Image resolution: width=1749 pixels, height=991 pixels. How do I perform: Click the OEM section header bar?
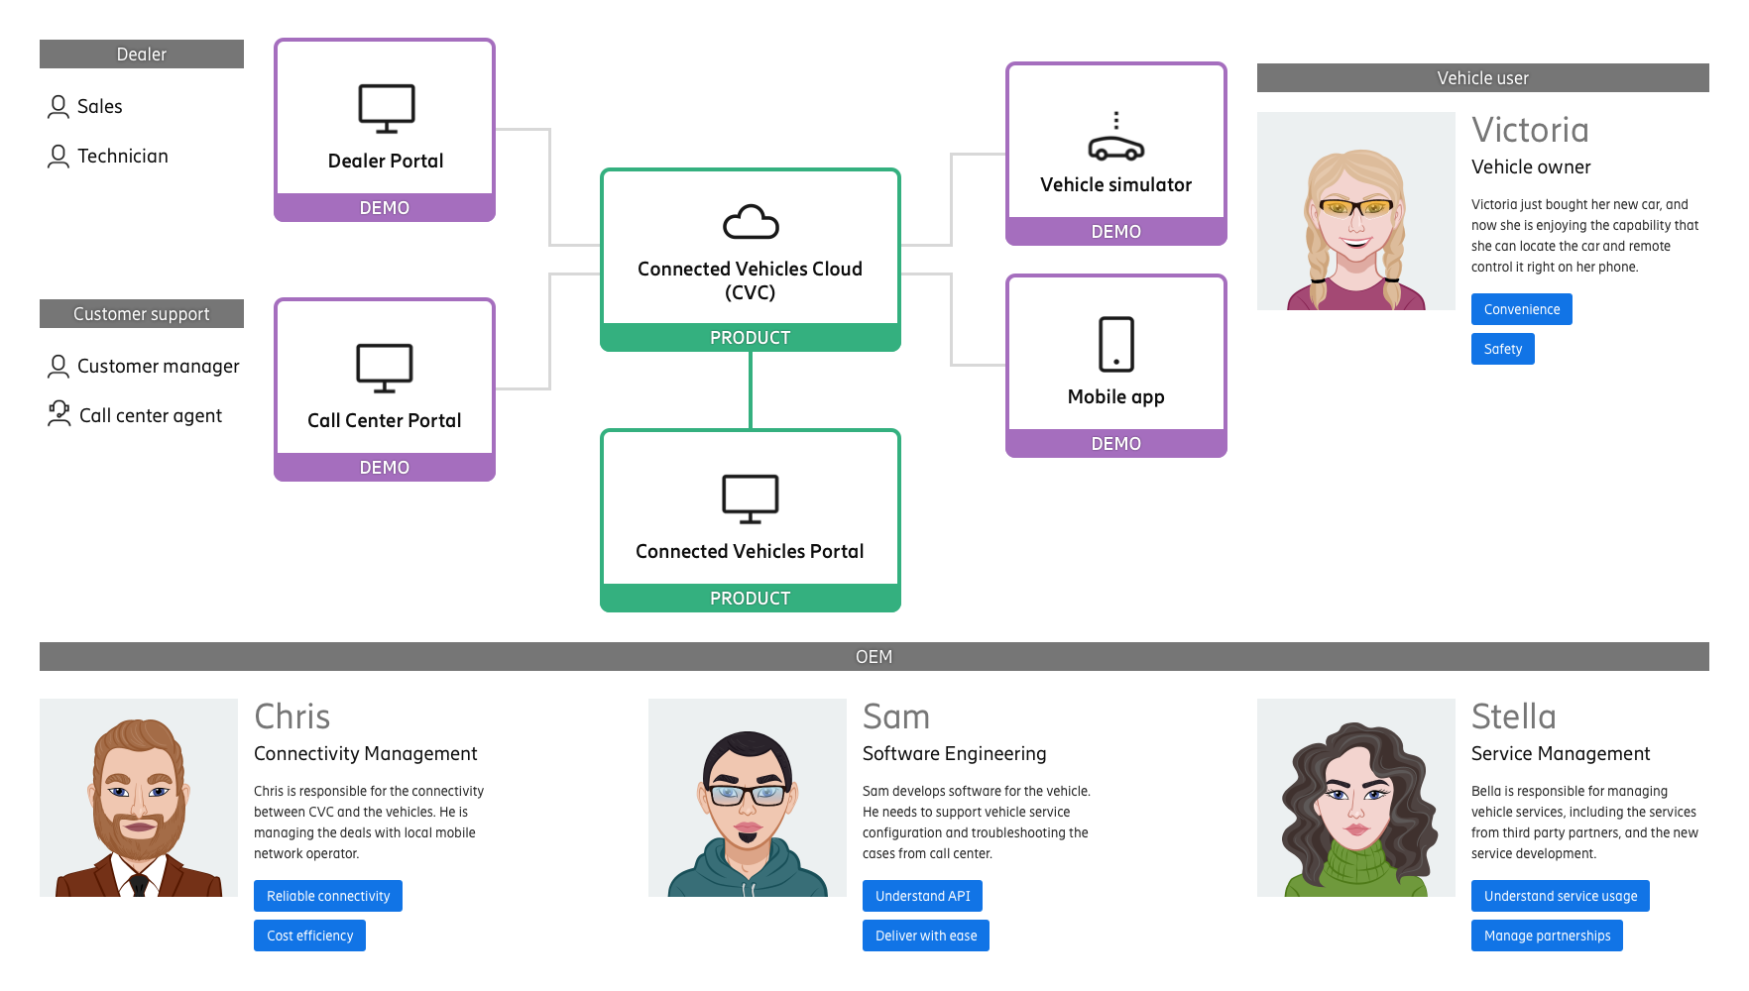(874, 656)
